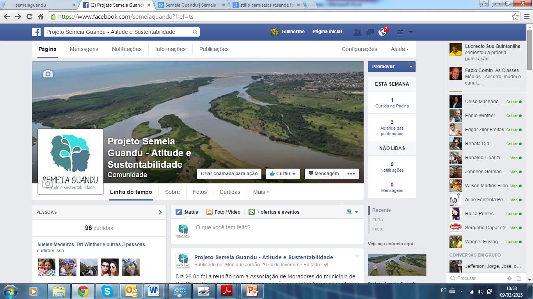Show hidden system tray icons arrow
The image size is (533, 299).
[462, 291]
